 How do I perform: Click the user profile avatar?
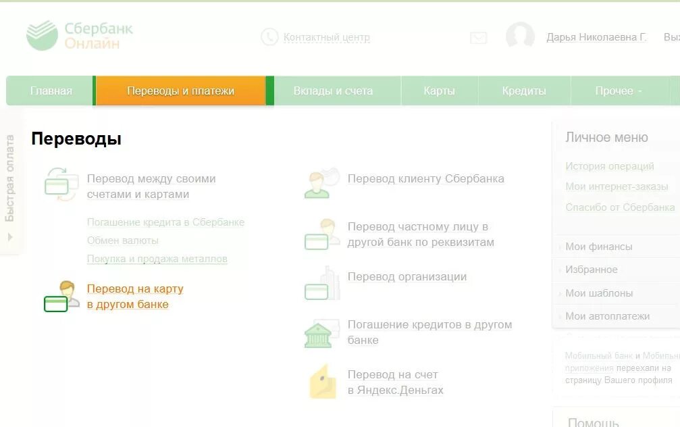click(520, 35)
